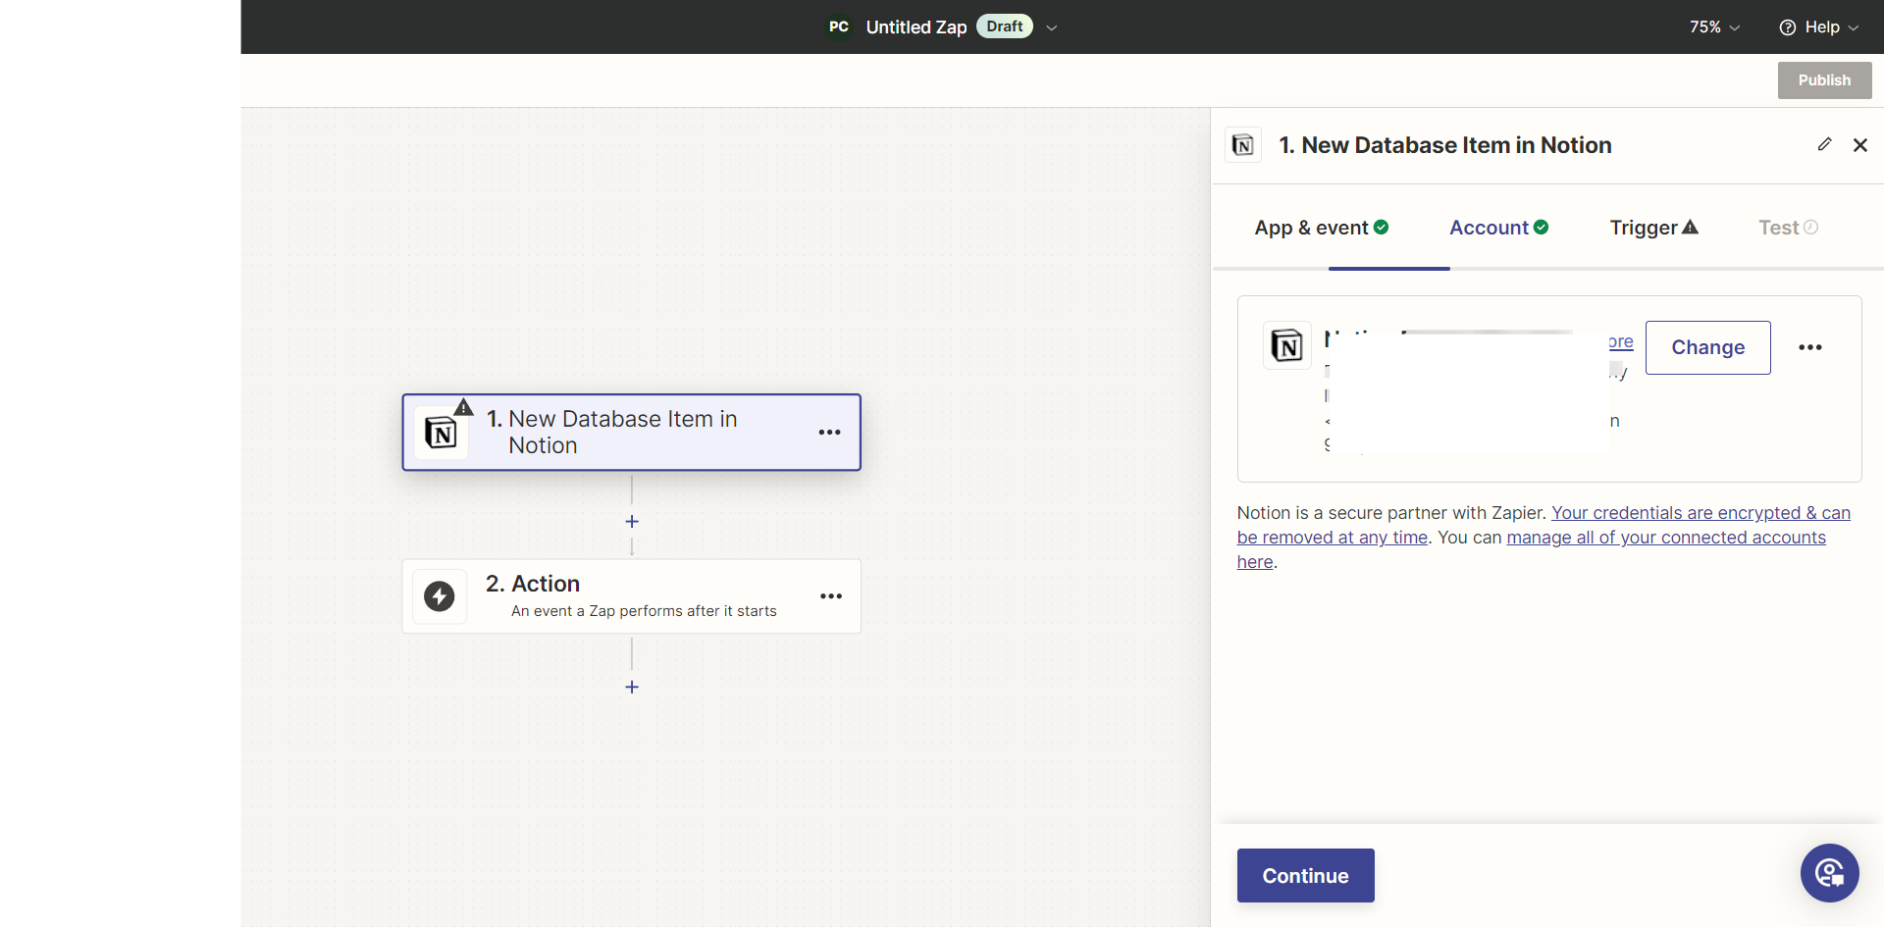Open the manage all of your connected accounts link
This screenshot has width=1884, height=927.
[x=1532, y=549]
